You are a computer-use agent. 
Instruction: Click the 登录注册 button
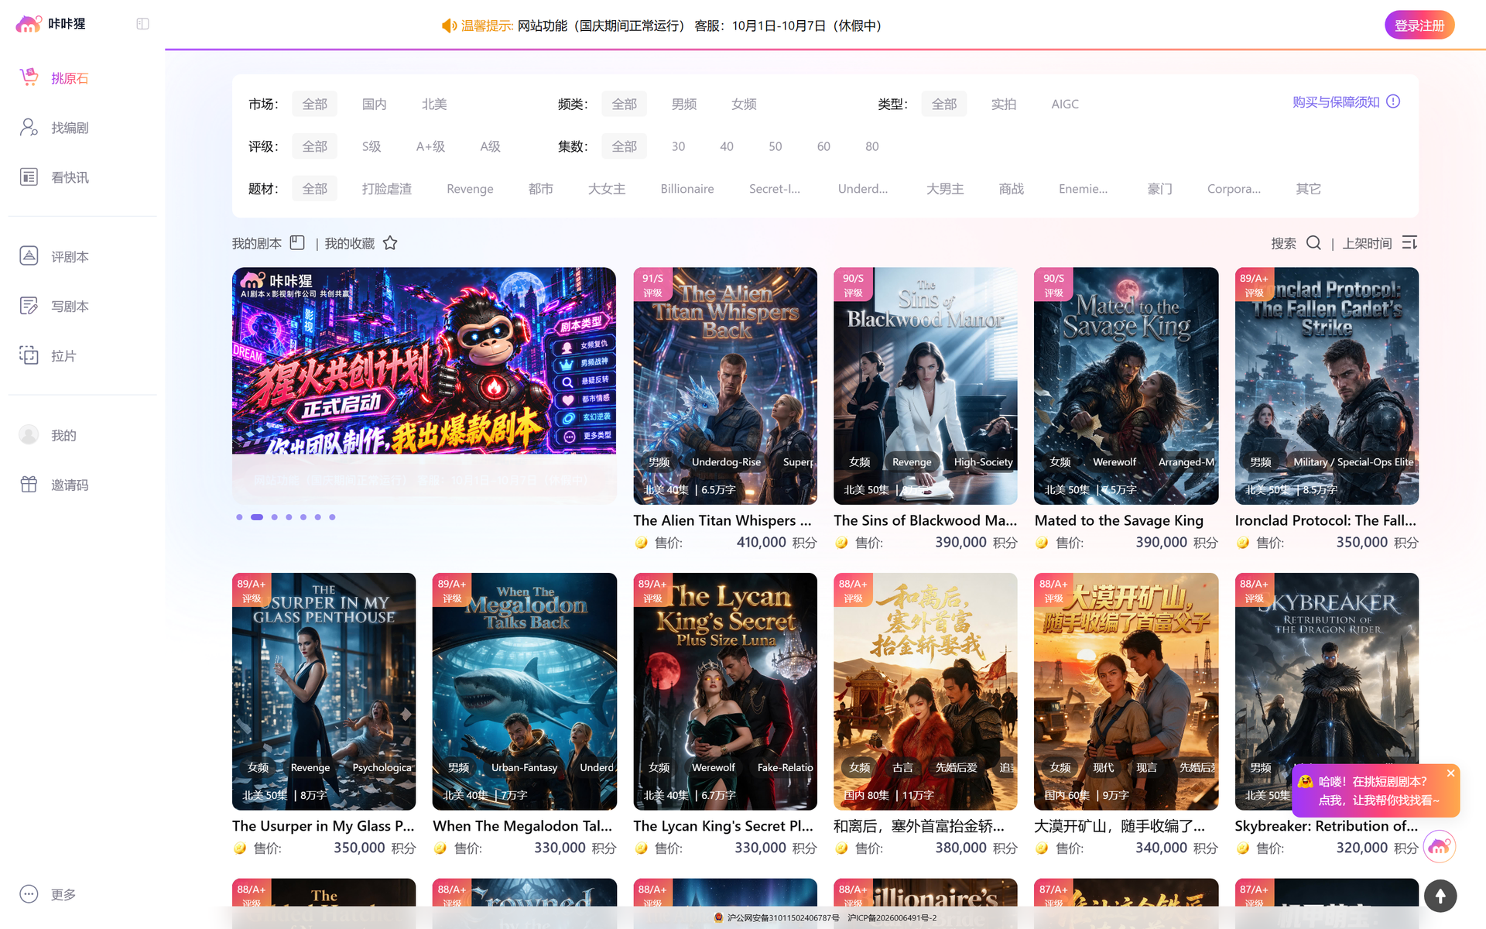pyautogui.click(x=1419, y=25)
